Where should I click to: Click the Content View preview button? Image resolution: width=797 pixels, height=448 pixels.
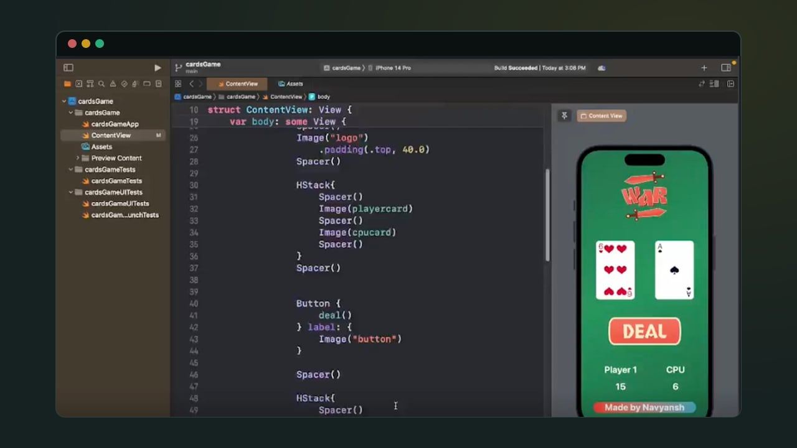click(601, 116)
